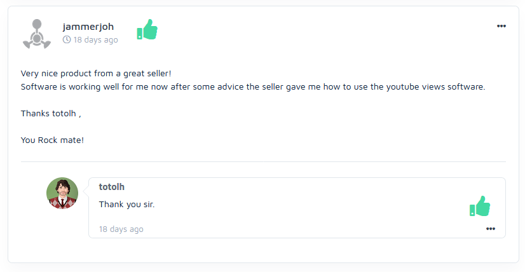The width and height of the screenshot is (525, 272).
Task: Click the "Thanks totolh ," line
Action: point(51,113)
